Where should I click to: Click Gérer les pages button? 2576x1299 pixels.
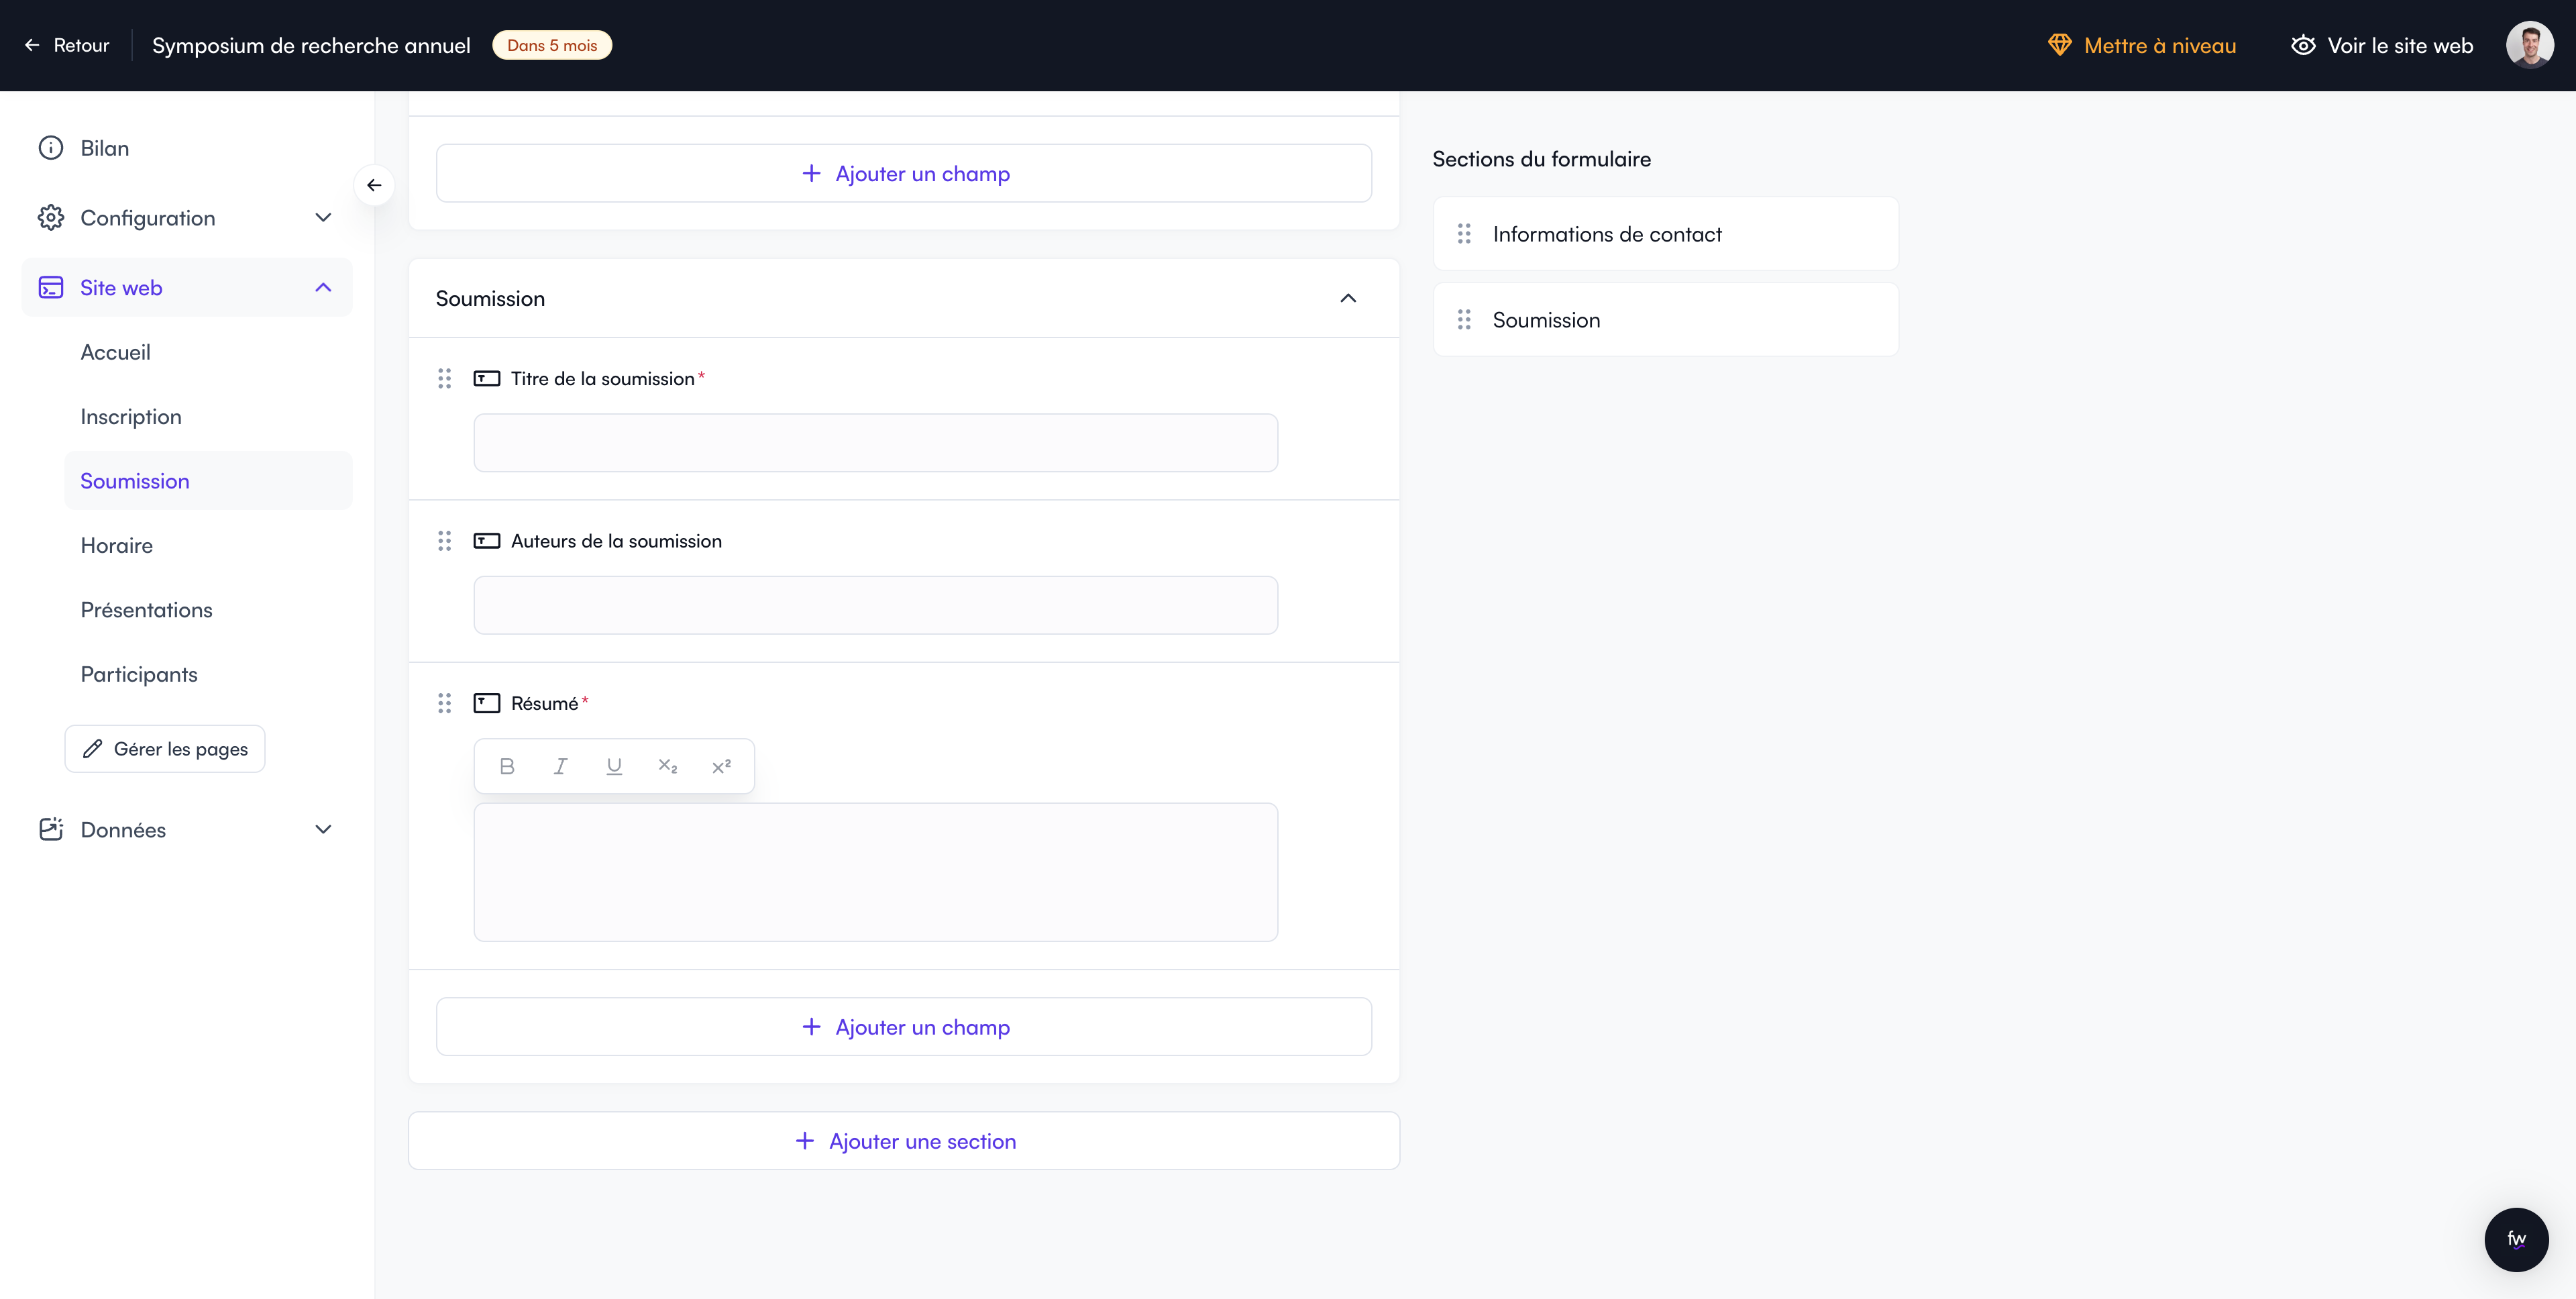(165, 749)
